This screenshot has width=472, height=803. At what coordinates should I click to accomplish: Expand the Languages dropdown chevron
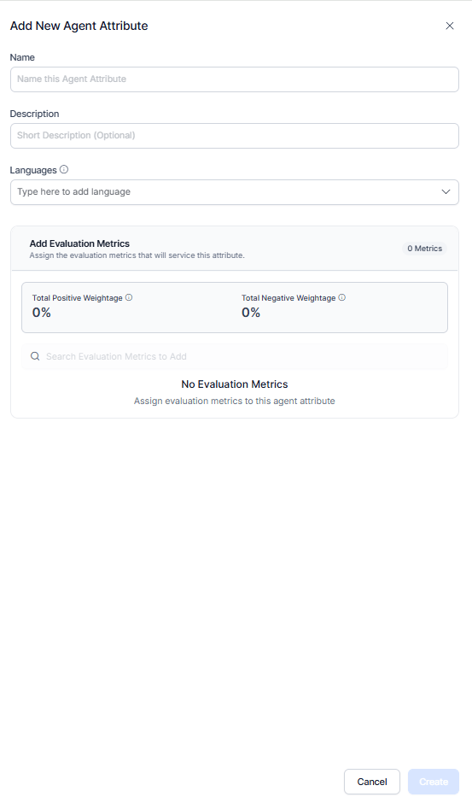coord(446,191)
